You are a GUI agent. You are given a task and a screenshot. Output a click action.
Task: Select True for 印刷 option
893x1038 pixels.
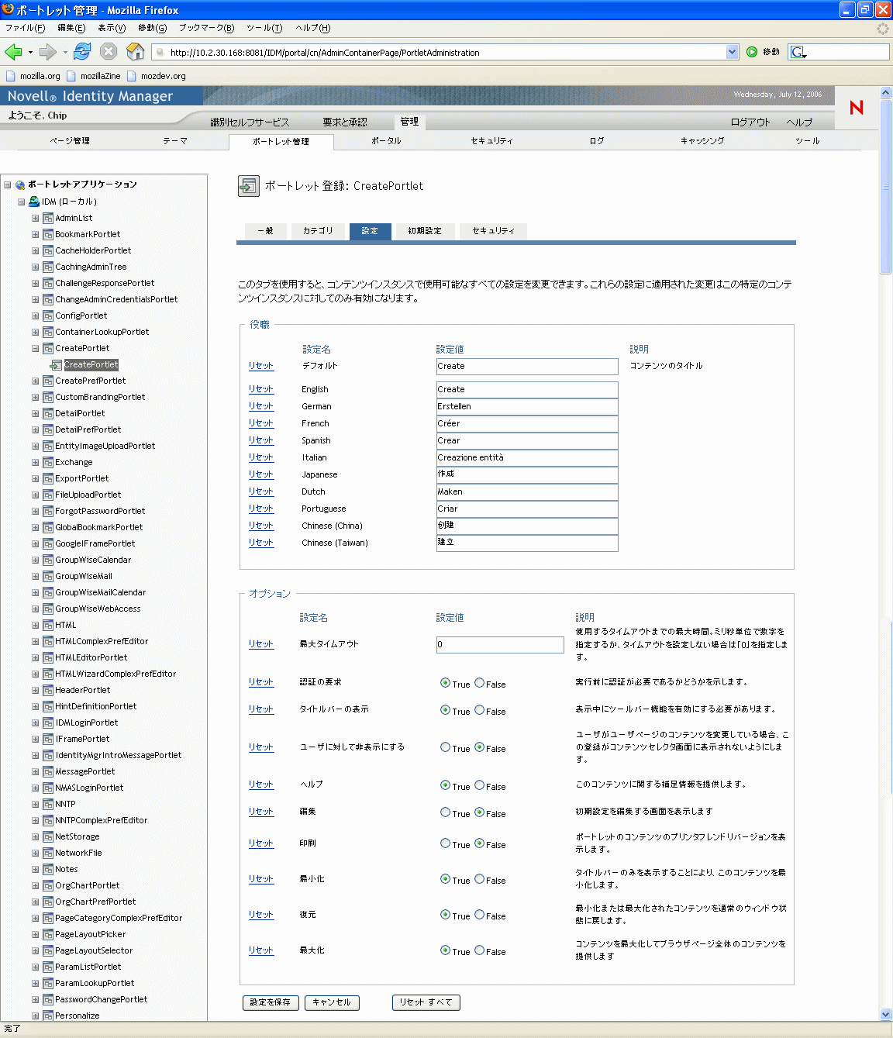click(445, 843)
